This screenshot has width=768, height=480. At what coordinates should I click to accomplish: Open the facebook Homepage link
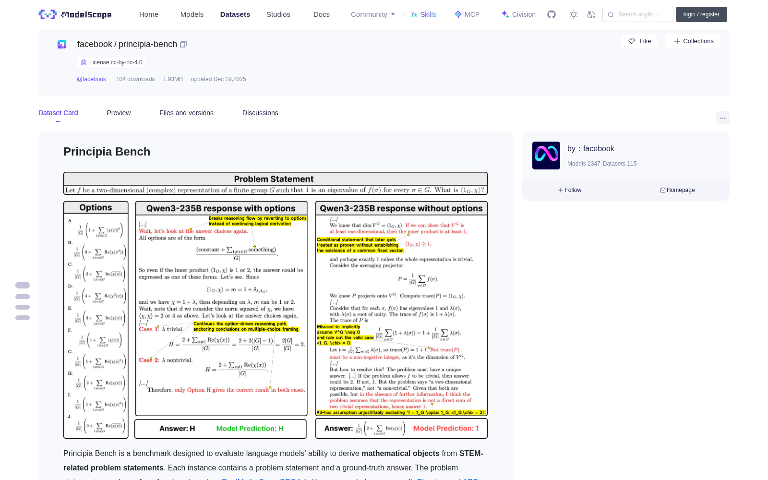click(x=677, y=190)
